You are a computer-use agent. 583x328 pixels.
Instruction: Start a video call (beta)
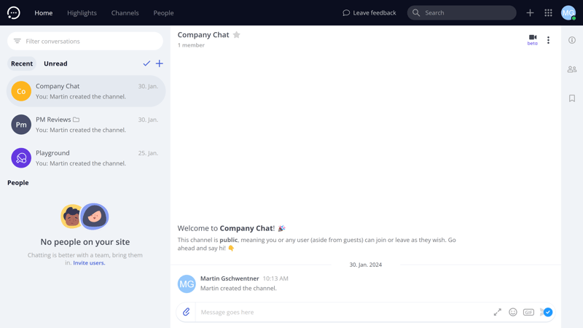(533, 39)
